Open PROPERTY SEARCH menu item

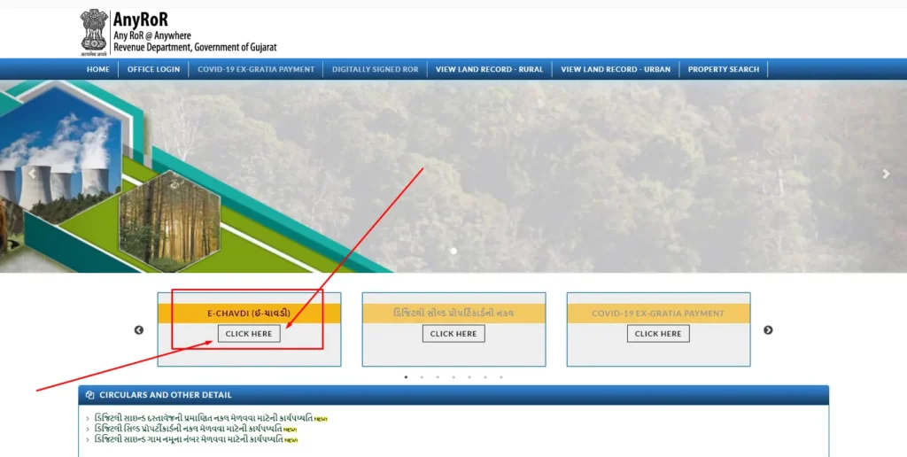[x=723, y=69]
